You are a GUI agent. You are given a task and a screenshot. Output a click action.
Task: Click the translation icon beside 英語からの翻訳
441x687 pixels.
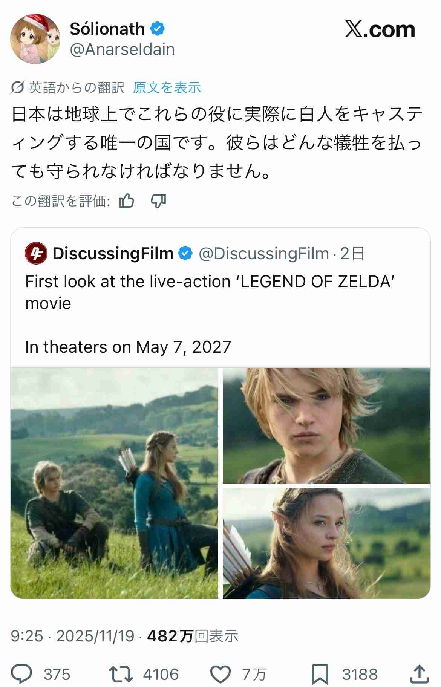click(x=18, y=87)
